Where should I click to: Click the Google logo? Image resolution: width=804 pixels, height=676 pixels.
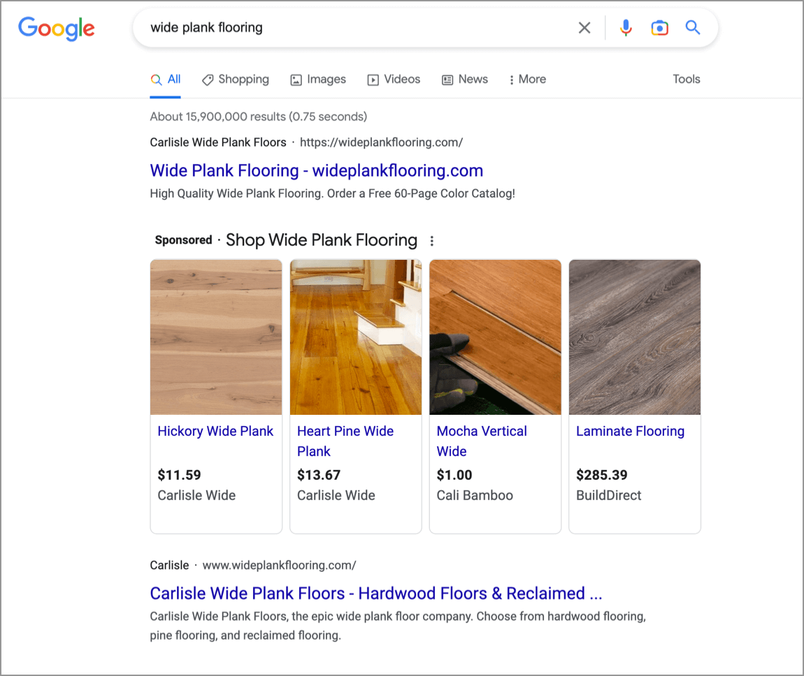(57, 28)
